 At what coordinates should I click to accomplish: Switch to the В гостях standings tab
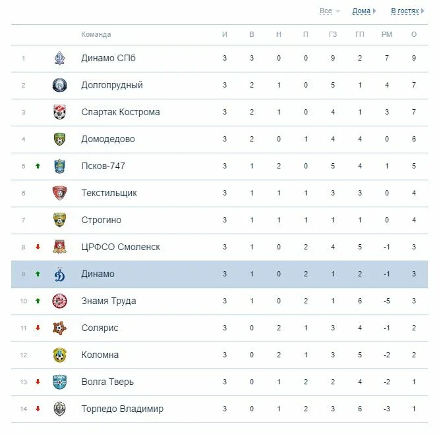click(x=405, y=11)
